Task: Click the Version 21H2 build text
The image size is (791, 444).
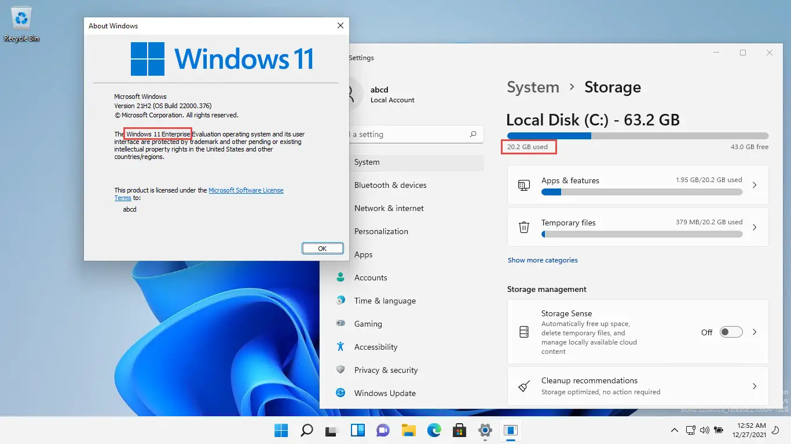Action: 163,106
